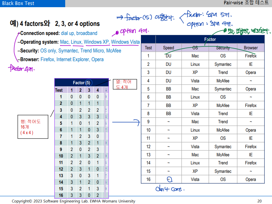Select the "dial up, broadband" options text
The height and width of the screenshot is (204, 272).
click(x=79, y=33)
